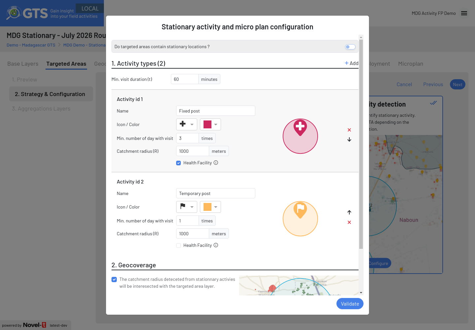Click Temporary post catchment radius field

tap(193, 234)
